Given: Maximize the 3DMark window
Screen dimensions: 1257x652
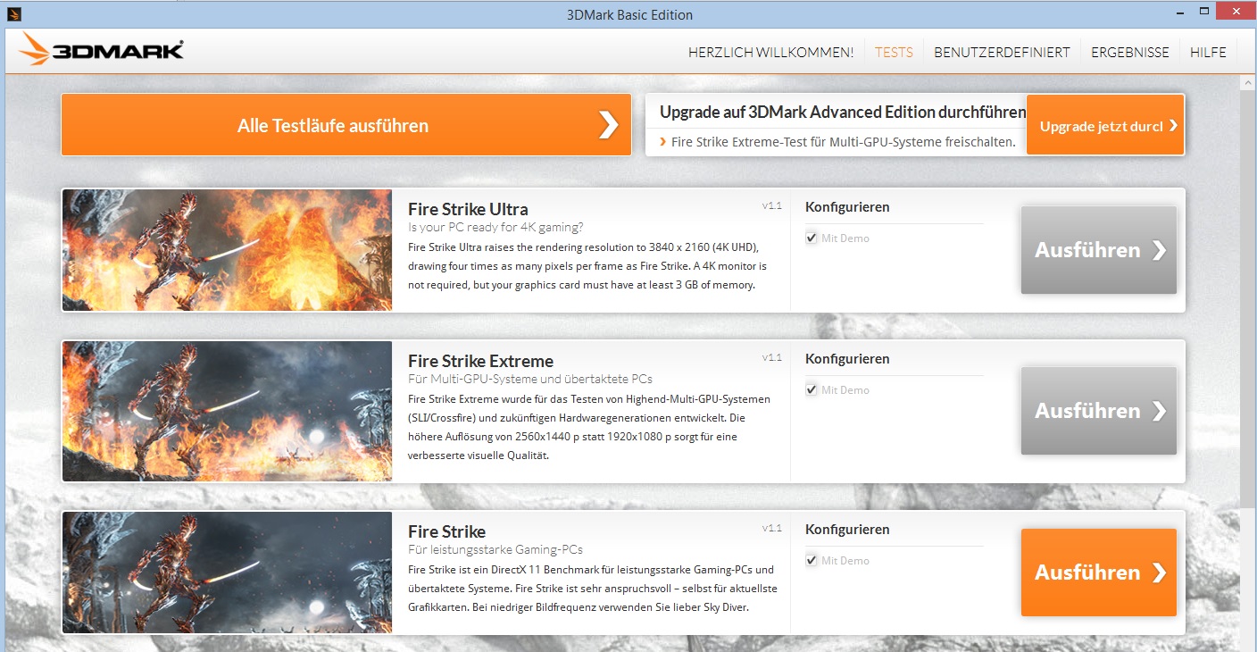Looking at the screenshot, I should click(x=1204, y=13).
